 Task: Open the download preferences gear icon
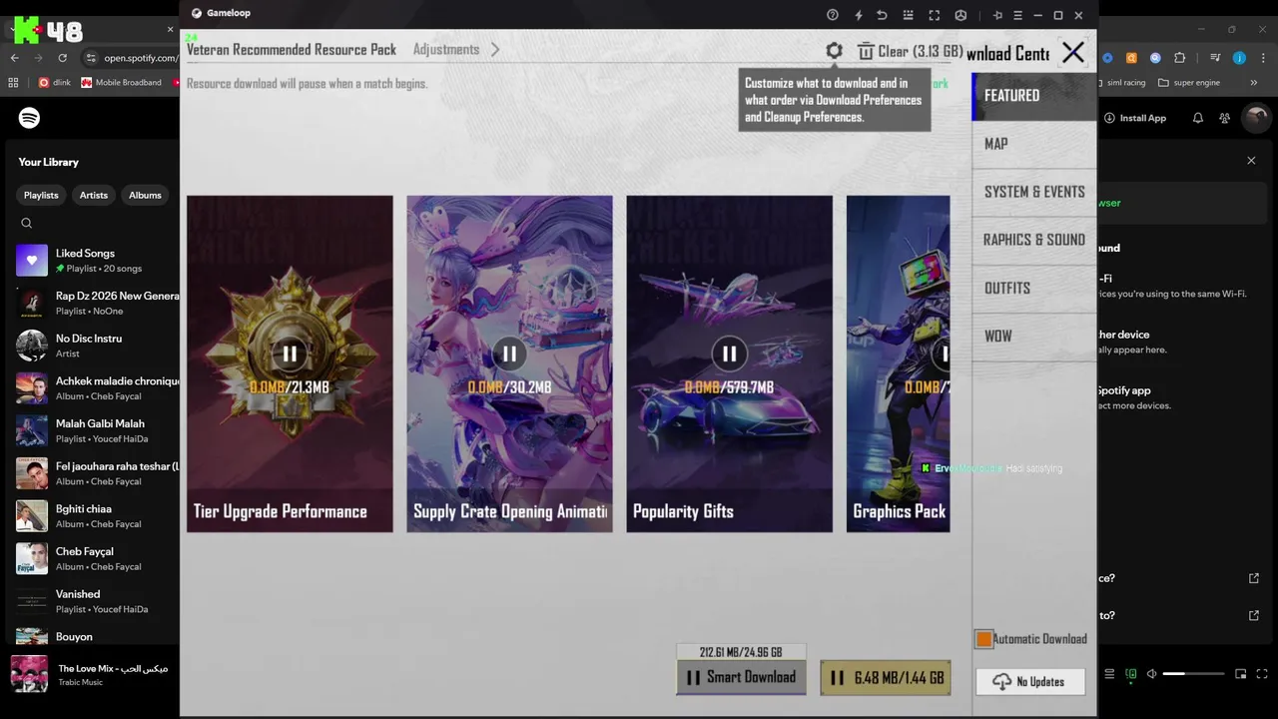pos(834,50)
